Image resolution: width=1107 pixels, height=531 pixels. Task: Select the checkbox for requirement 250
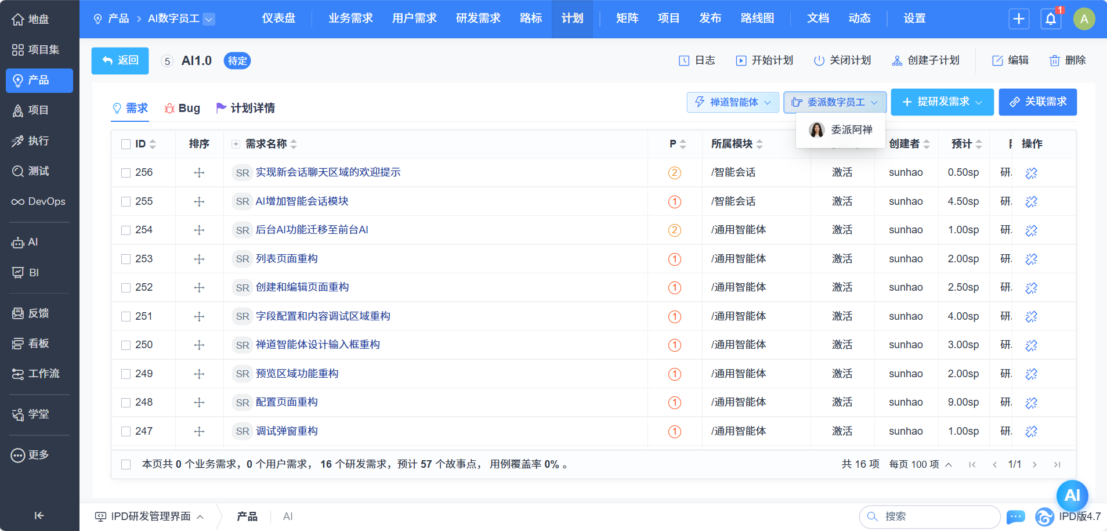pos(126,345)
